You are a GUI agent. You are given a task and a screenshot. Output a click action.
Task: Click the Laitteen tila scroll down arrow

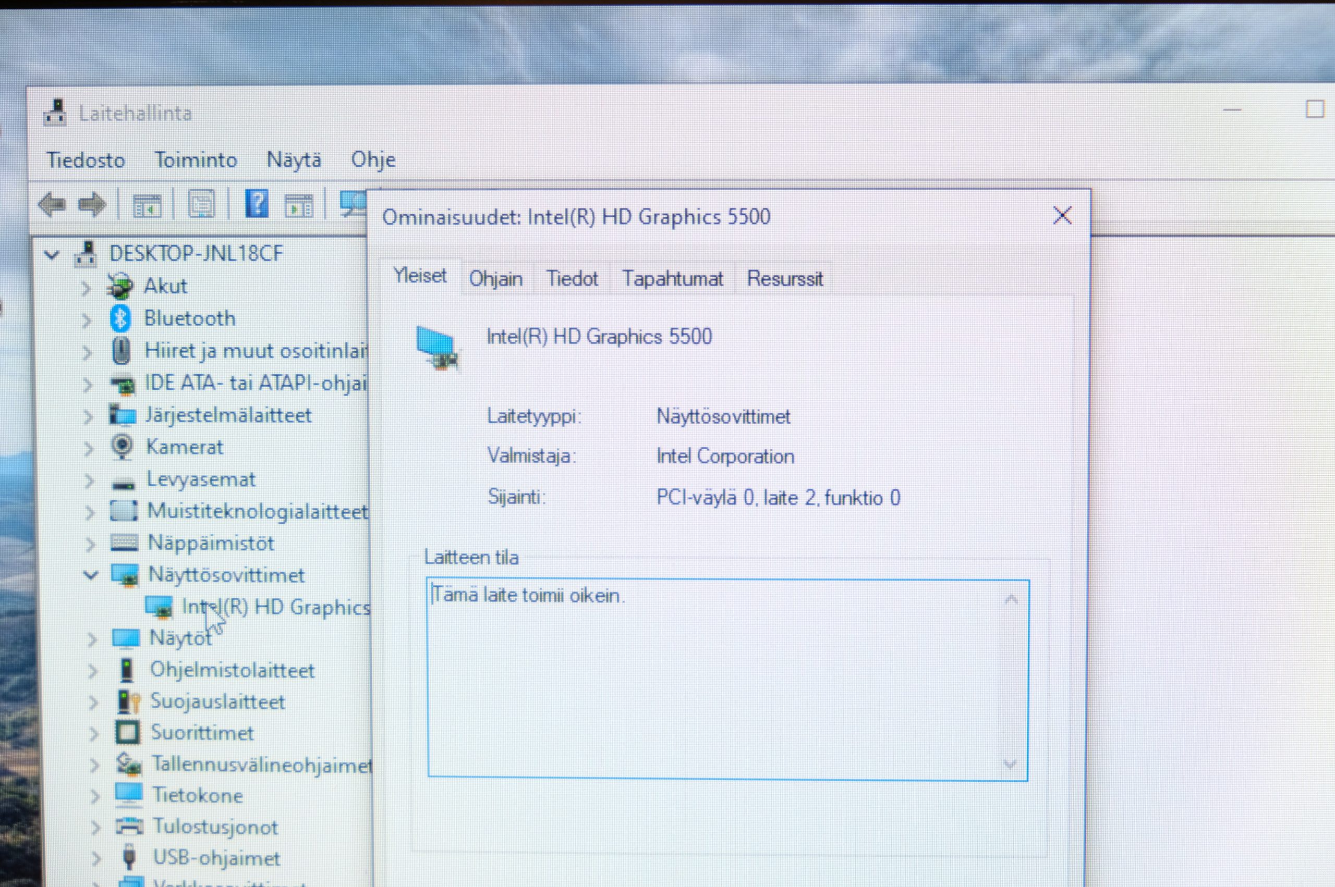(x=1010, y=763)
